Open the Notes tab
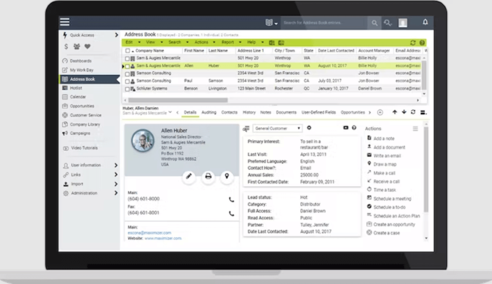The width and height of the screenshot is (492, 284). tap(266, 112)
